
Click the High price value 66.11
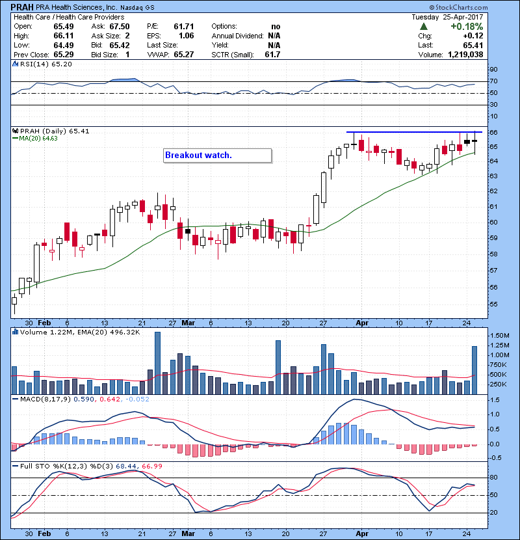64,36
